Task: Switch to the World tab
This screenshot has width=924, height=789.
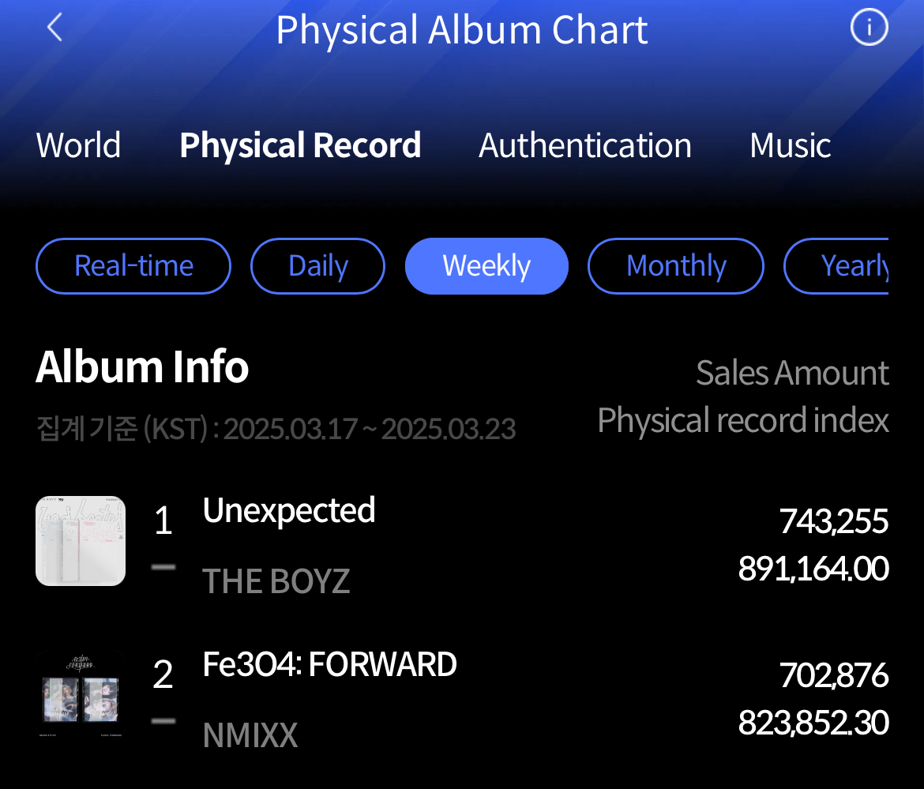Action: [78, 146]
